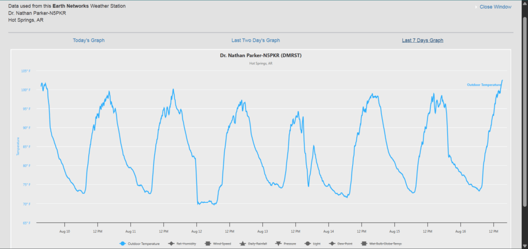Click the Wind Speed square legend icon
The height and width of the screenshot is (249, 528).
point(208,243)
